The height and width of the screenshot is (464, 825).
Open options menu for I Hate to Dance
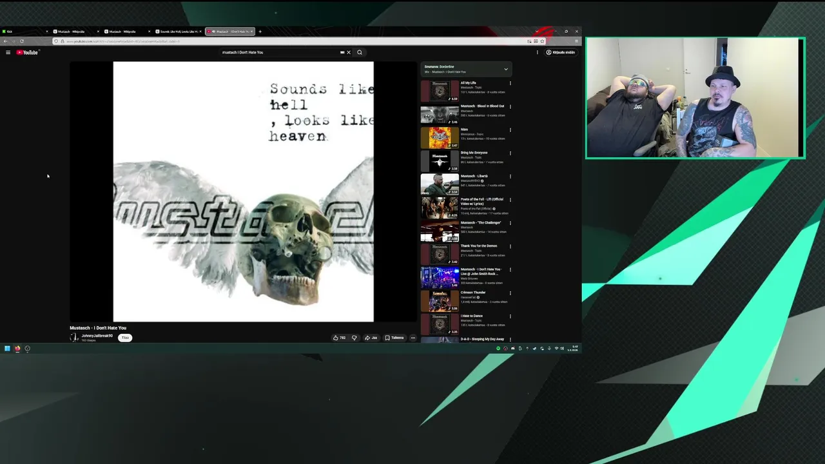click(x=510, y=316)
